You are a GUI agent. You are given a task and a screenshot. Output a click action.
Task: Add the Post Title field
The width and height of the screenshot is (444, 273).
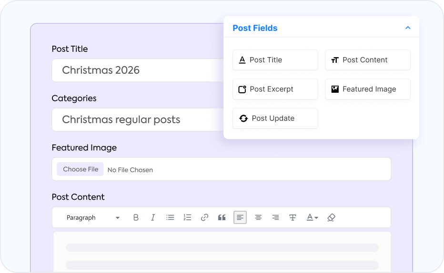[275, 60]
